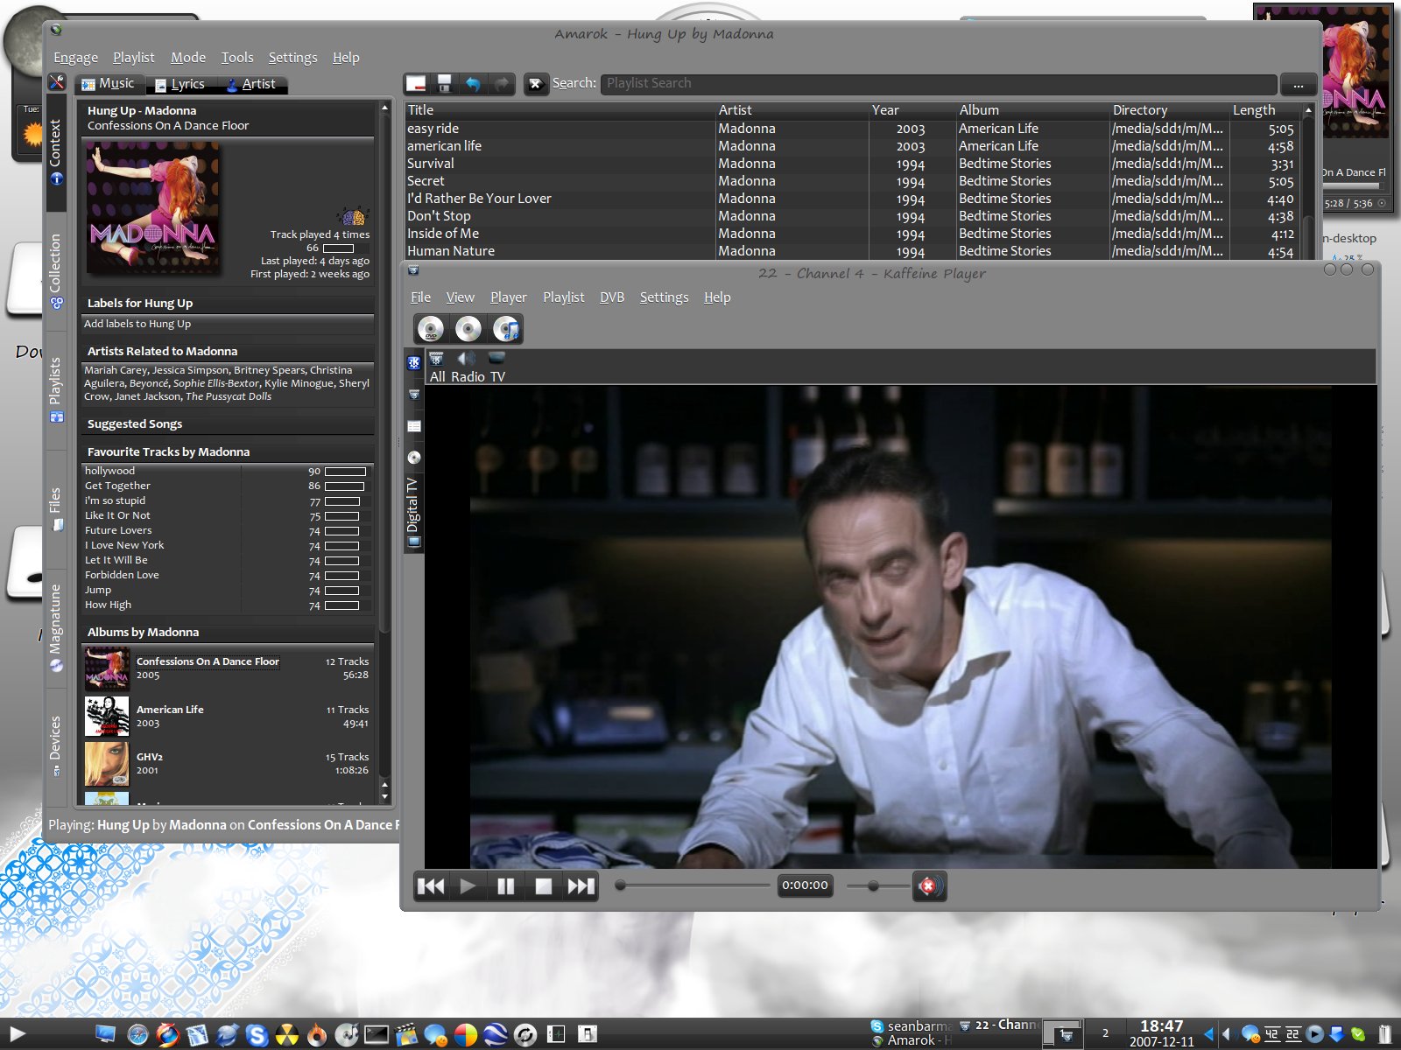The image size is (1401, 1050).
Task: Filter Kaffeine channels to Radio only
Action: (x=468, y=368)
